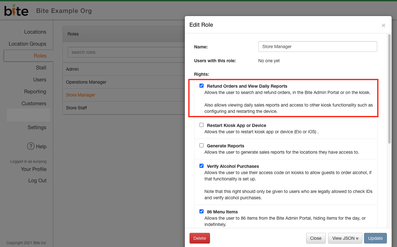
Task: Open the Users section
Action: point(40,80)
